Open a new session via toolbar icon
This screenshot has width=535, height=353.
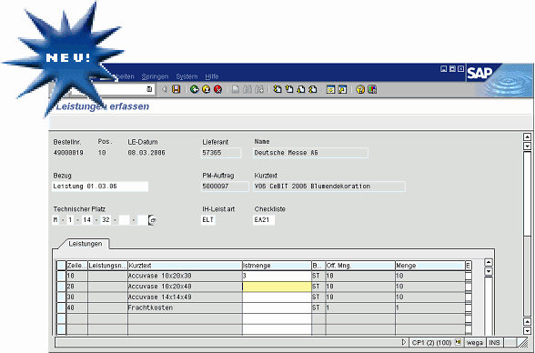click(x=330, y=89)
